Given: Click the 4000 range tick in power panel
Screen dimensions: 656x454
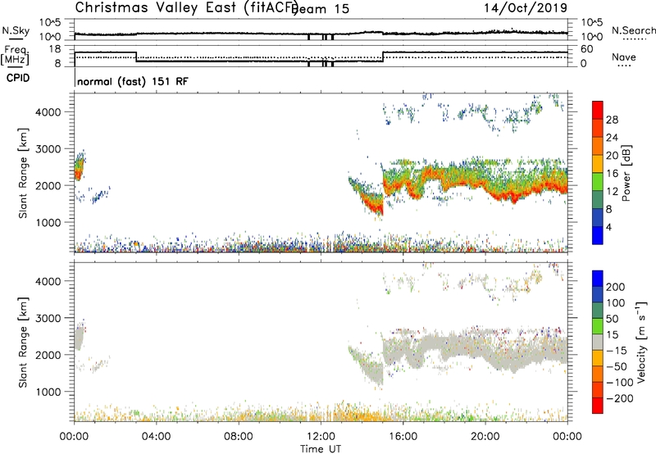Looking at the screenshot, I should point(48,112).
